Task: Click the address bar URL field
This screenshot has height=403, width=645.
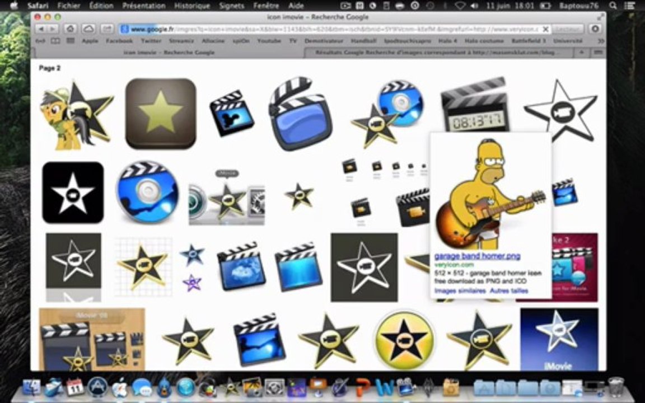Action: (x=334, y=29)
